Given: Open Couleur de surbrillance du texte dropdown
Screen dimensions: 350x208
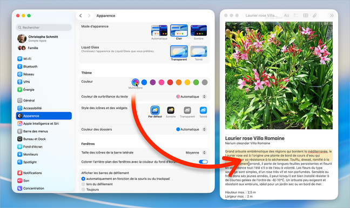Looking at the screenshot, I should [x=191, y=96].
